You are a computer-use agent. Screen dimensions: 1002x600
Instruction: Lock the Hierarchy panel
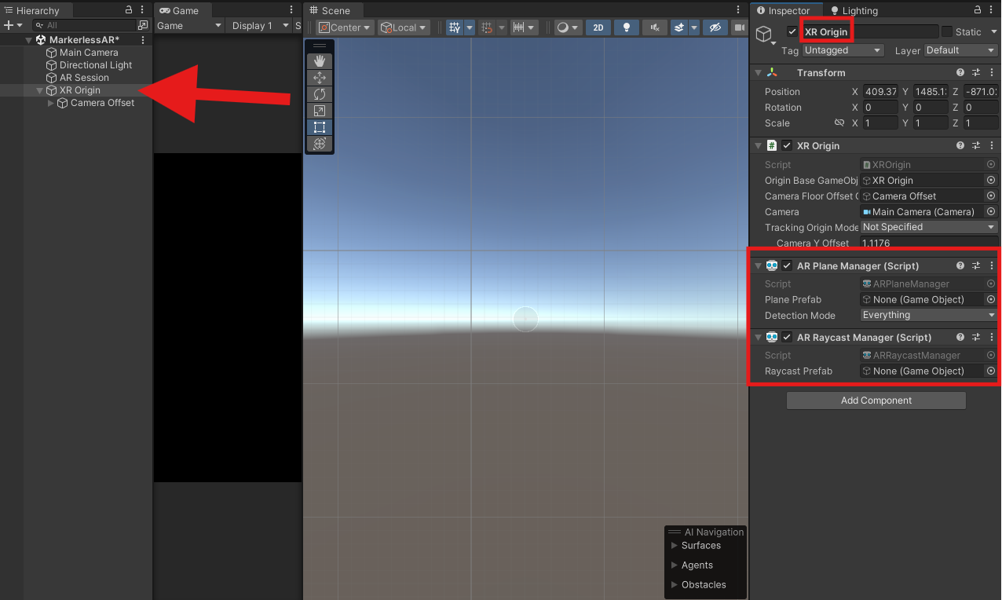[129, 10]
